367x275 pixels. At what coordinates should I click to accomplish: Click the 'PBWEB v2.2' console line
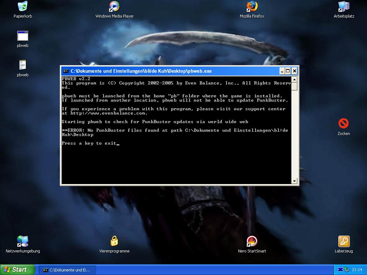pyautogui.click(x=76, y=79)
